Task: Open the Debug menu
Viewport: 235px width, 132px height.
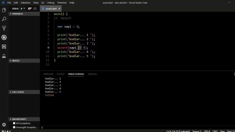Action: pos(51,3)
